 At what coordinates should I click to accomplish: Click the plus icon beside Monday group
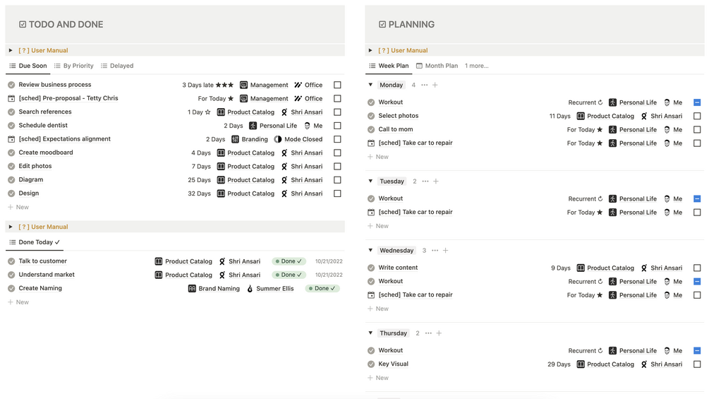coord(435,85)
